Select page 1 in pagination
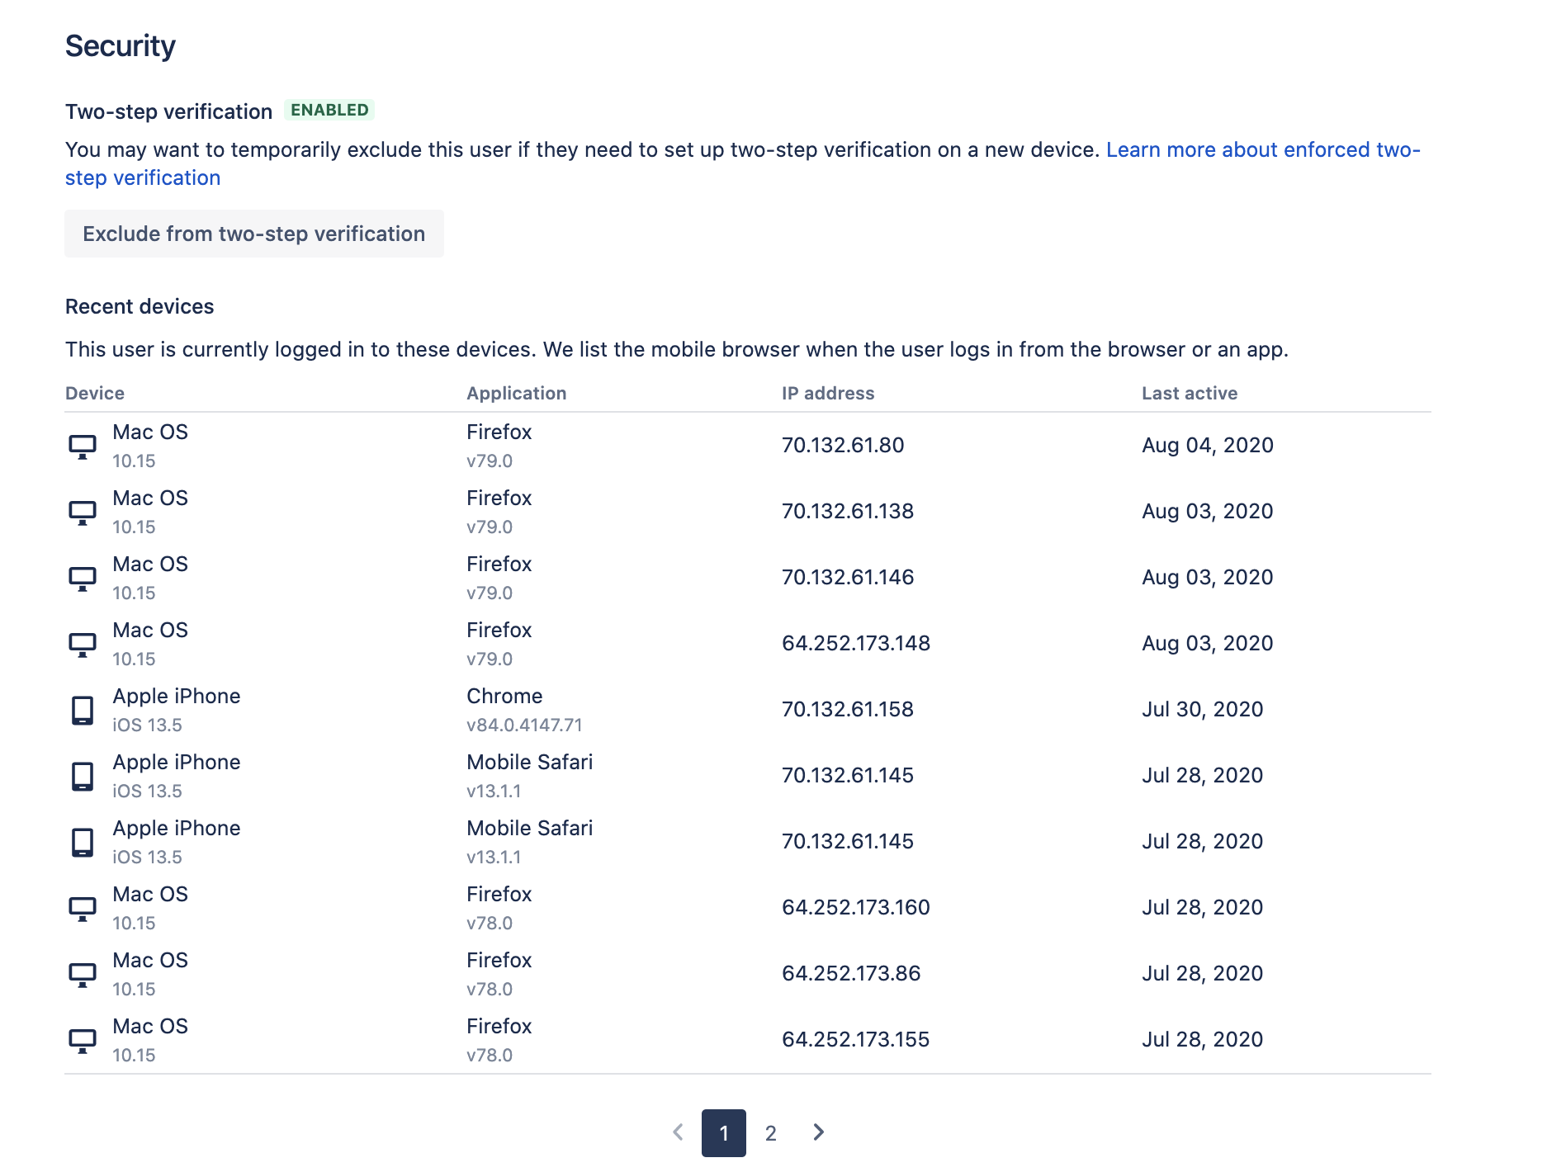Viewport: 1547px width, 1172px height. [724, 1133]
